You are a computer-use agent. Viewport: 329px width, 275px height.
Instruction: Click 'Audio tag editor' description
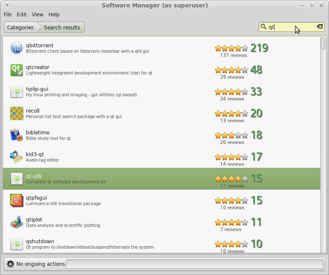click(42, 160)
